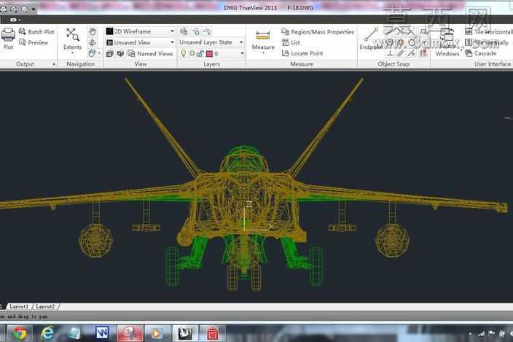
Task: Select the Orbit tool icon
Action: pyautogui.click(x=93, y=42)
